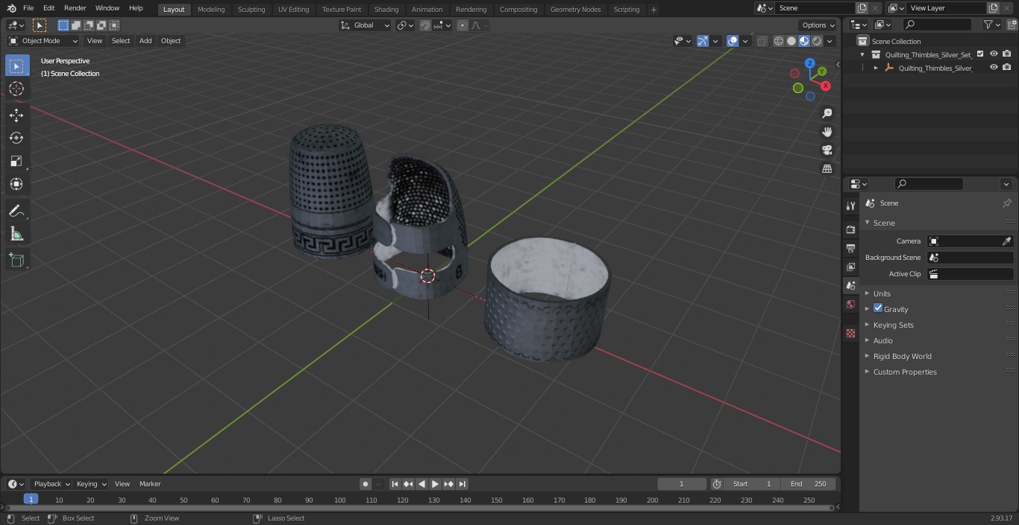Open the Object Mode dropdown

click(x=43, y=41)
